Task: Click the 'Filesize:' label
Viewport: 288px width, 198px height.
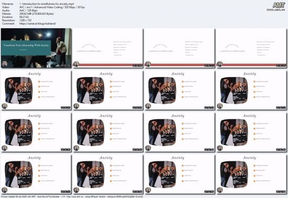Action: pyautogui.click(x=7, y=14)
